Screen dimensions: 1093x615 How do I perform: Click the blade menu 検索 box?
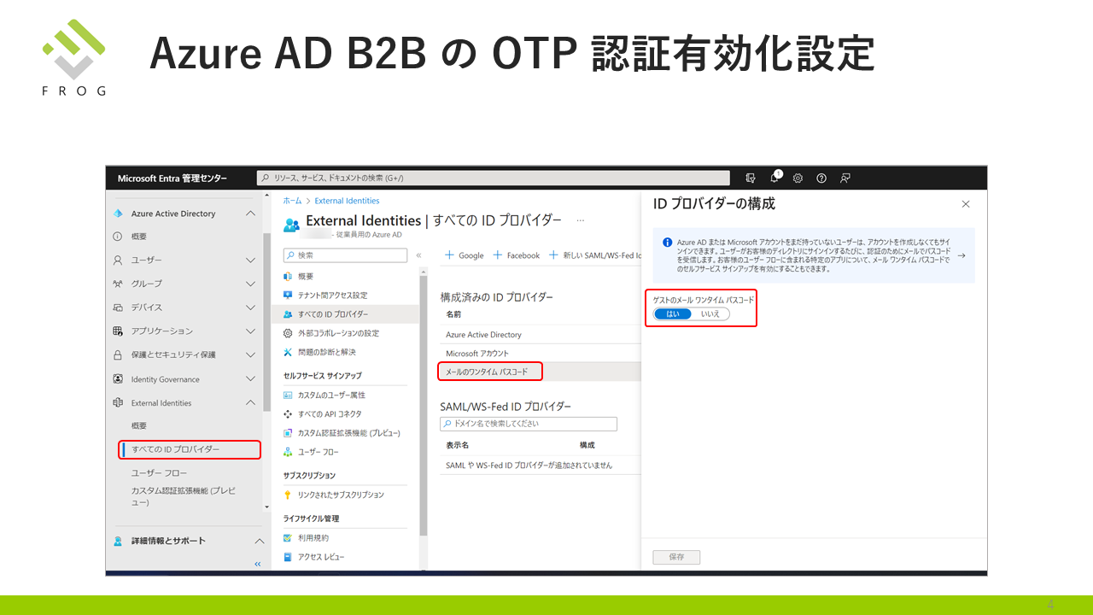(347, 255)
